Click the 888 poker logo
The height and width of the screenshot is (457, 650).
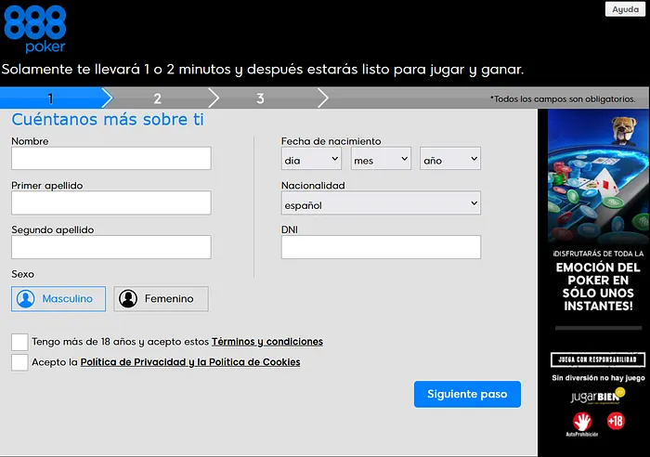35,28
